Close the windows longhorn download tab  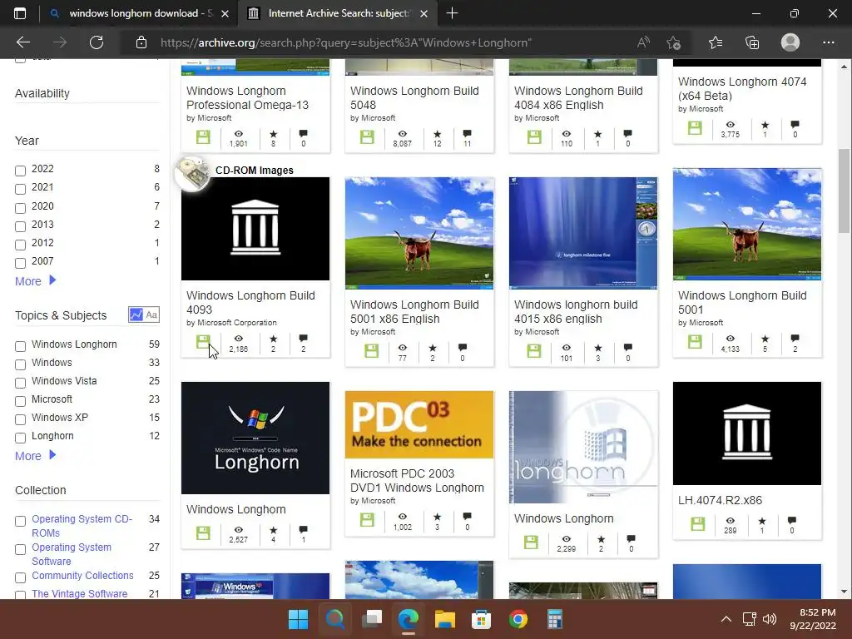(225, 13)
